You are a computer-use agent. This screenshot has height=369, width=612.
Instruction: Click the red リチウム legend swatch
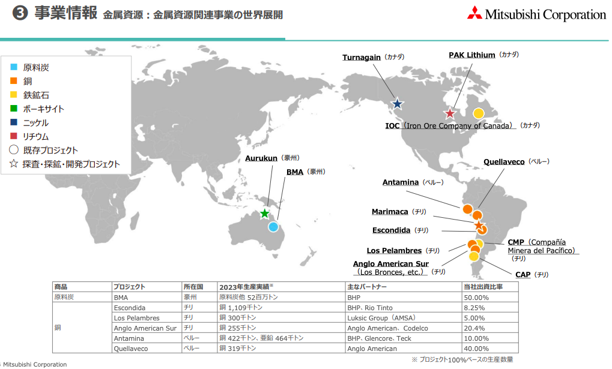point(14,136)
